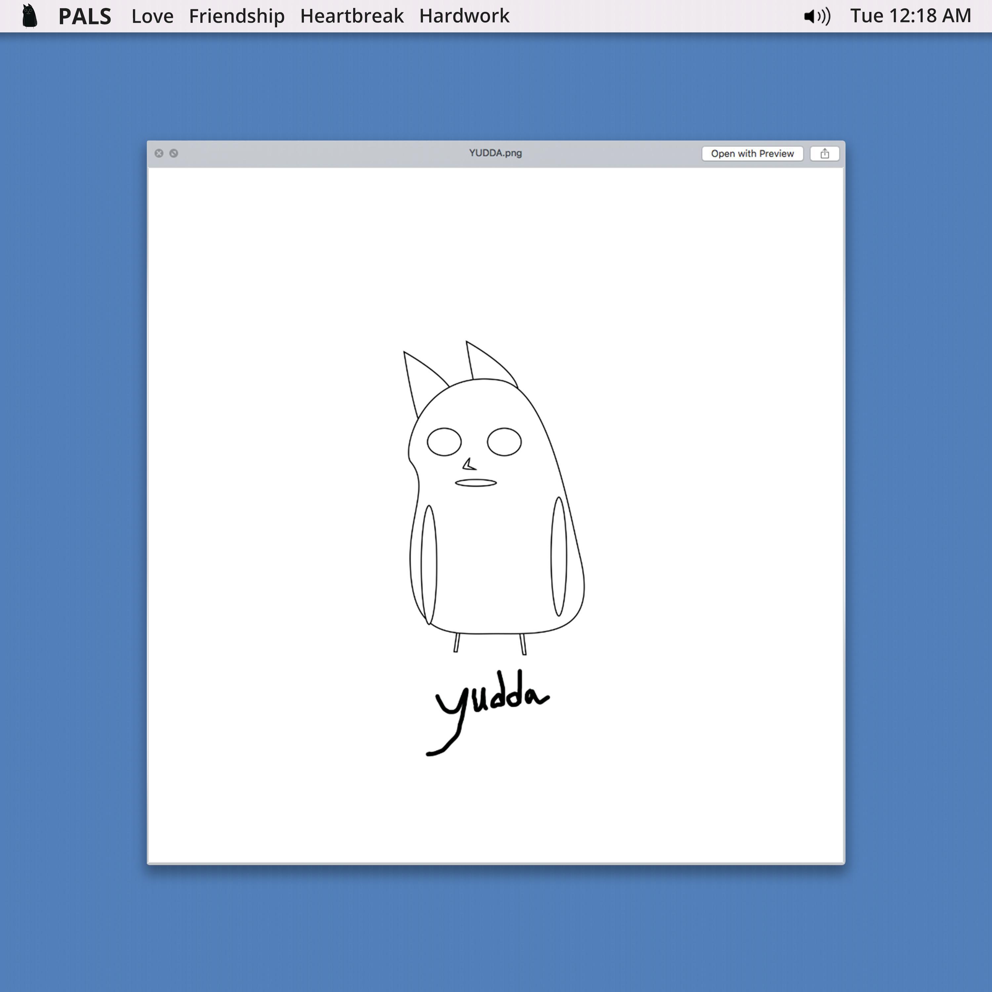Image resolution: width=992 pixels, height=992 pixels.
Task: Click the YUDDA.png window title
Action: [x=495, y=153]
